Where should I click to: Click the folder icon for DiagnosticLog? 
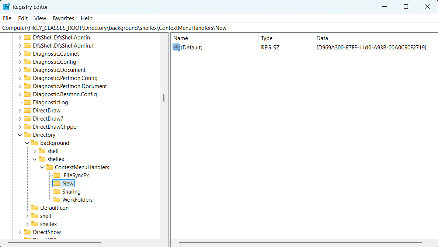point(27,102)
